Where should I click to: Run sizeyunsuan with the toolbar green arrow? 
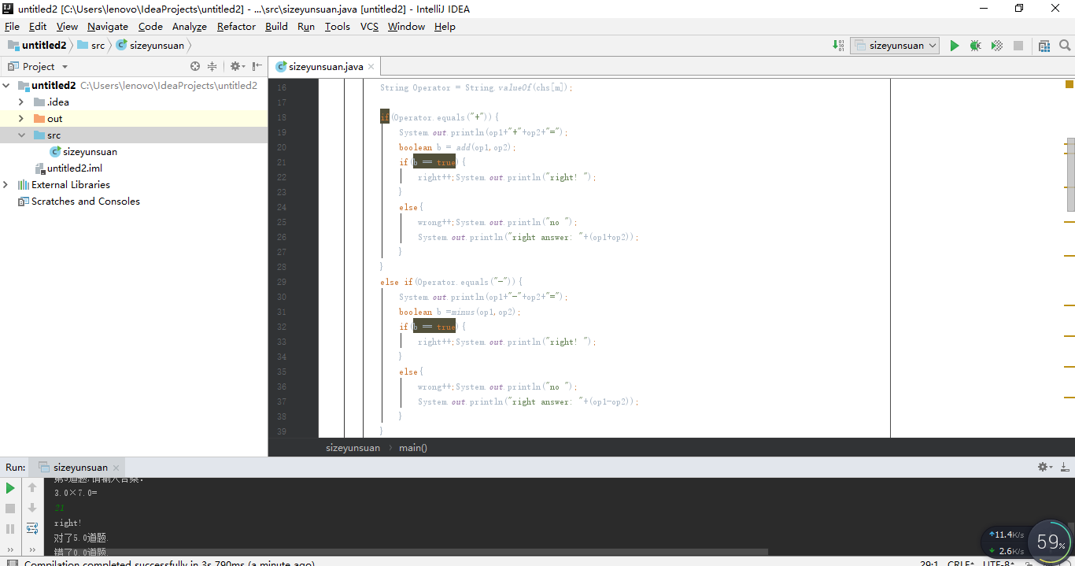(954, 46)
